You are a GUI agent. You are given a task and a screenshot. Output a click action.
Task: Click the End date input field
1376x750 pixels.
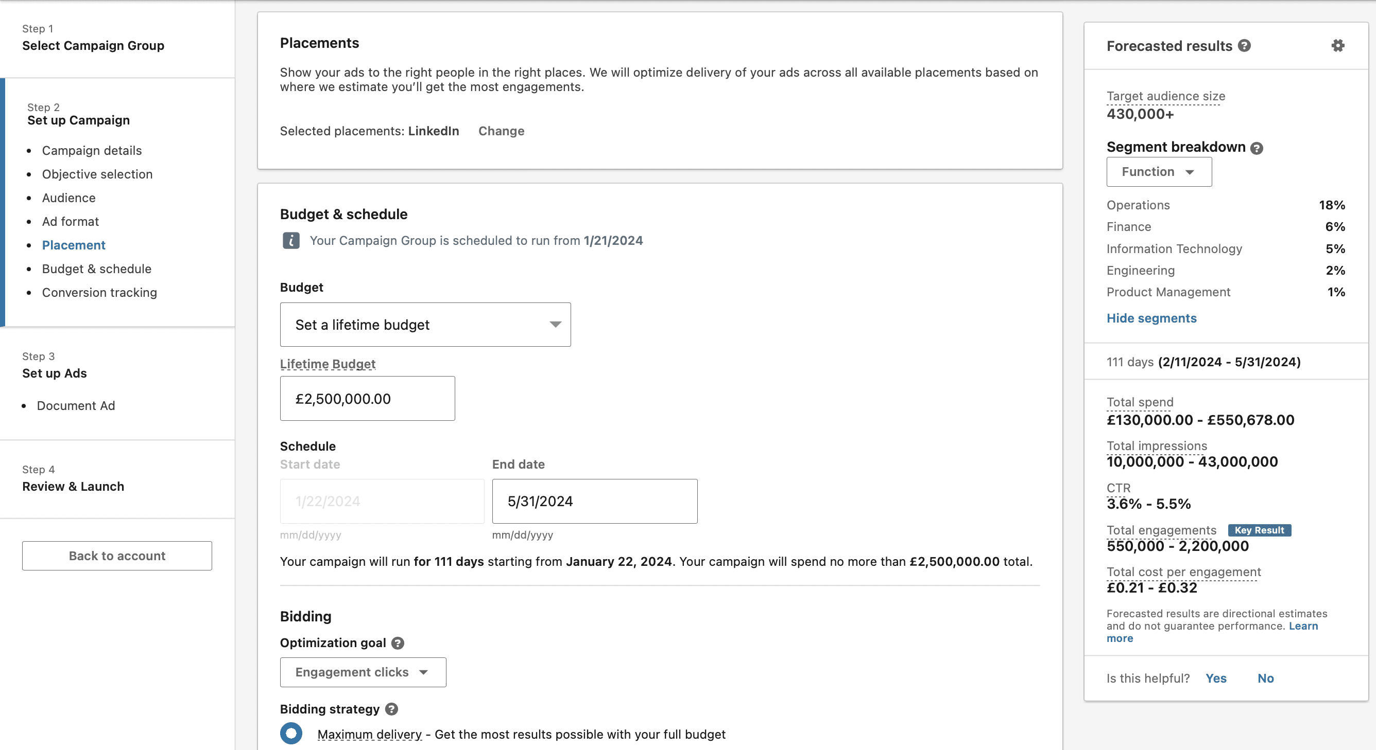[594, 502]
